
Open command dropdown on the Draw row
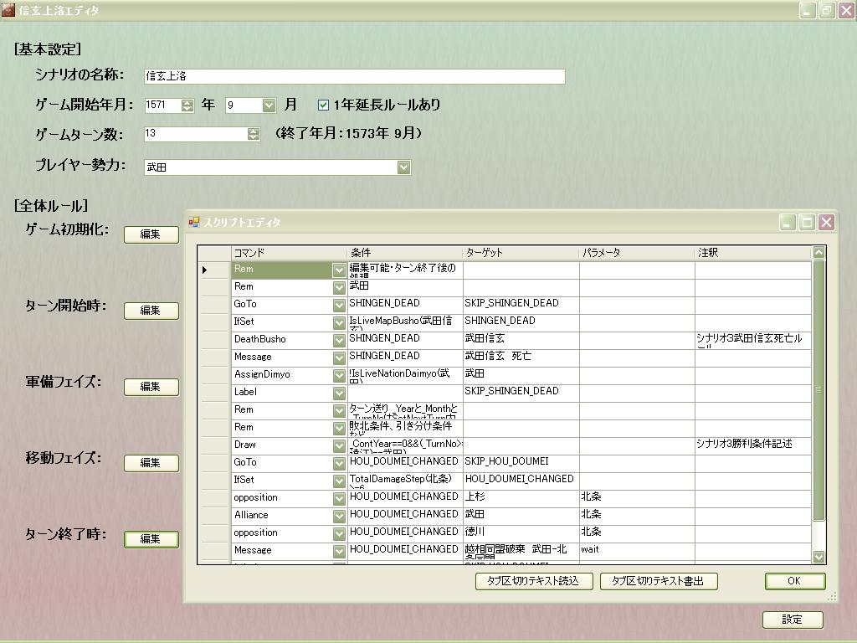click(339, 445)
